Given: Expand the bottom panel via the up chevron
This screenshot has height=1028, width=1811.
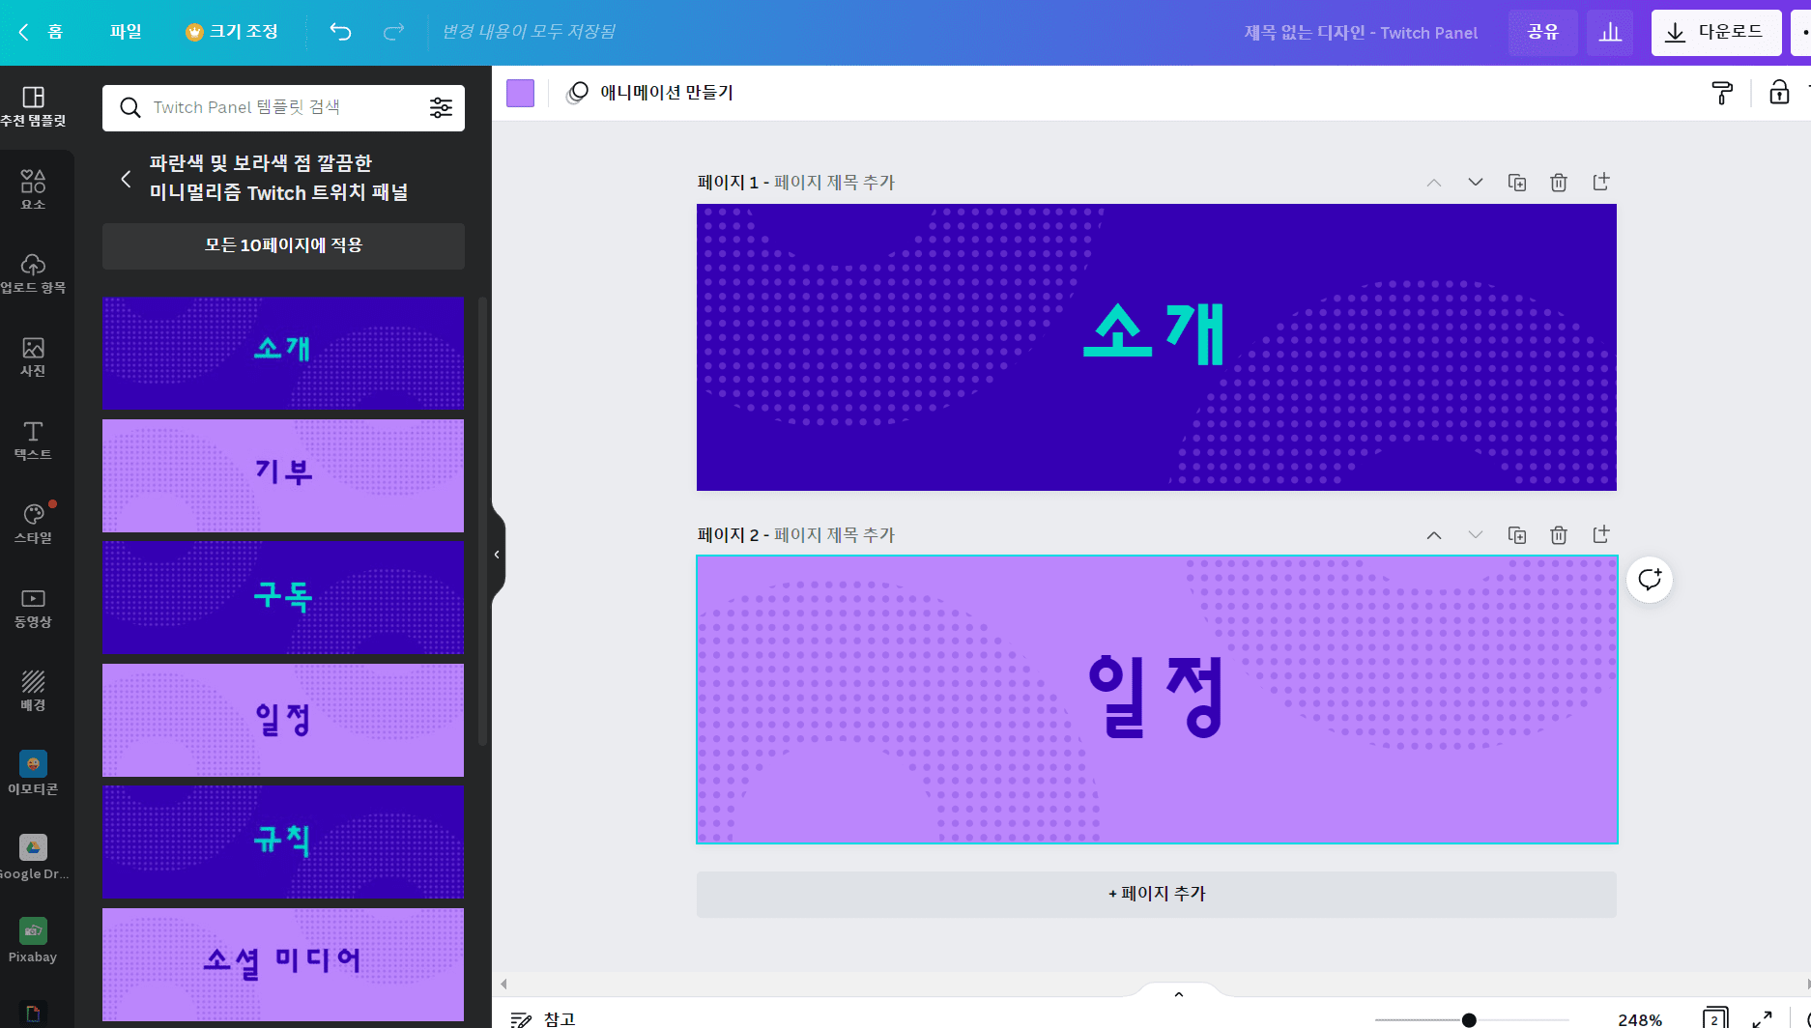Looking at the screenshot, I should 1178,993.
